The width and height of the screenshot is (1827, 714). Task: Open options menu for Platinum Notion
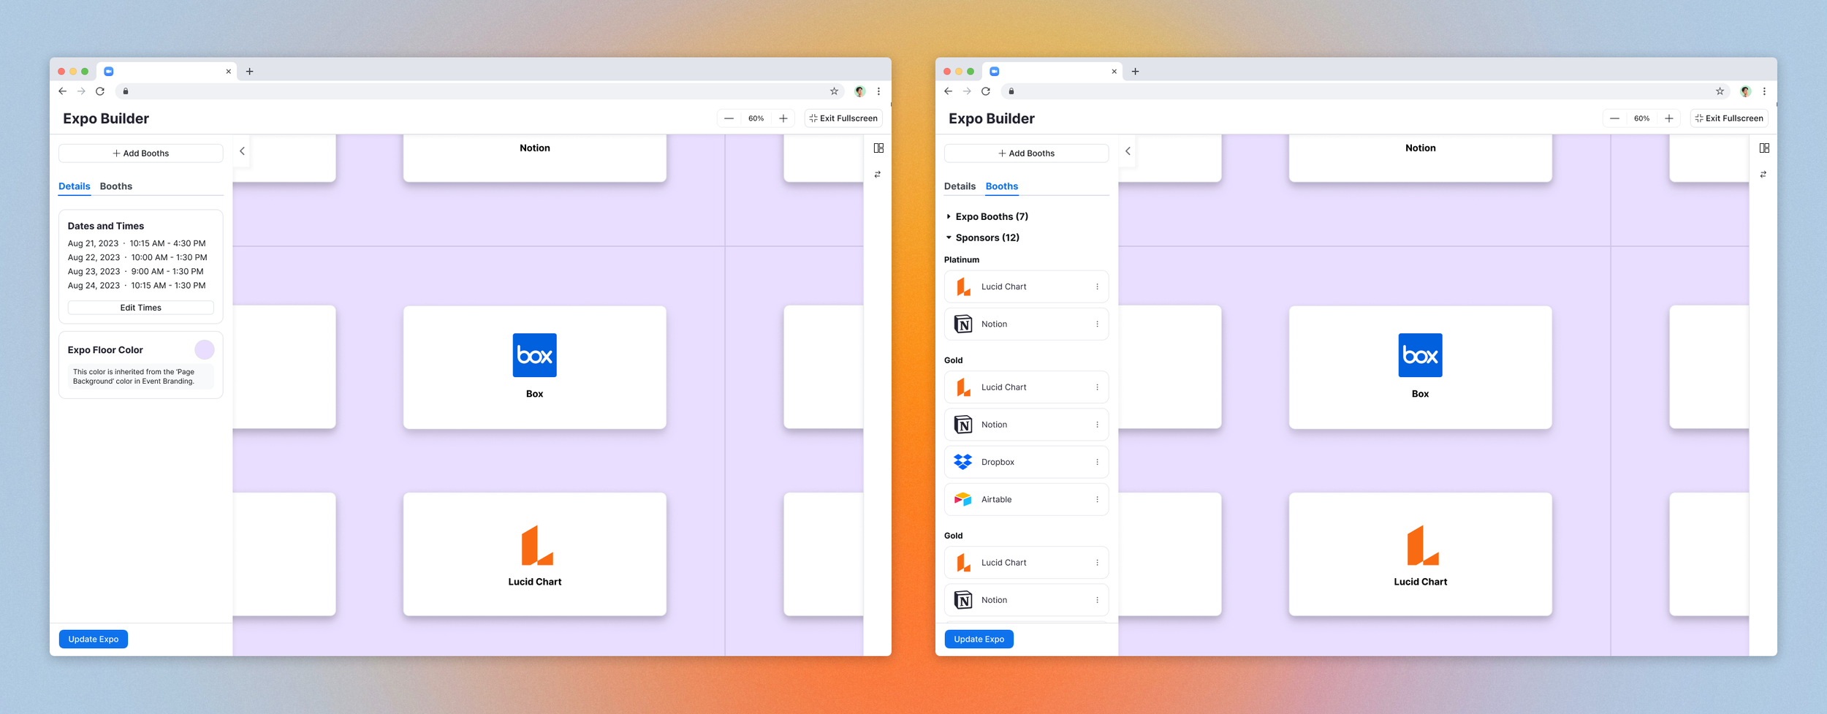tap(1097, 324)
